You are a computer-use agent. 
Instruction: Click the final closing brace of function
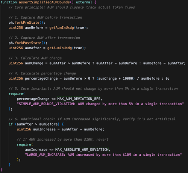point(2,170)
